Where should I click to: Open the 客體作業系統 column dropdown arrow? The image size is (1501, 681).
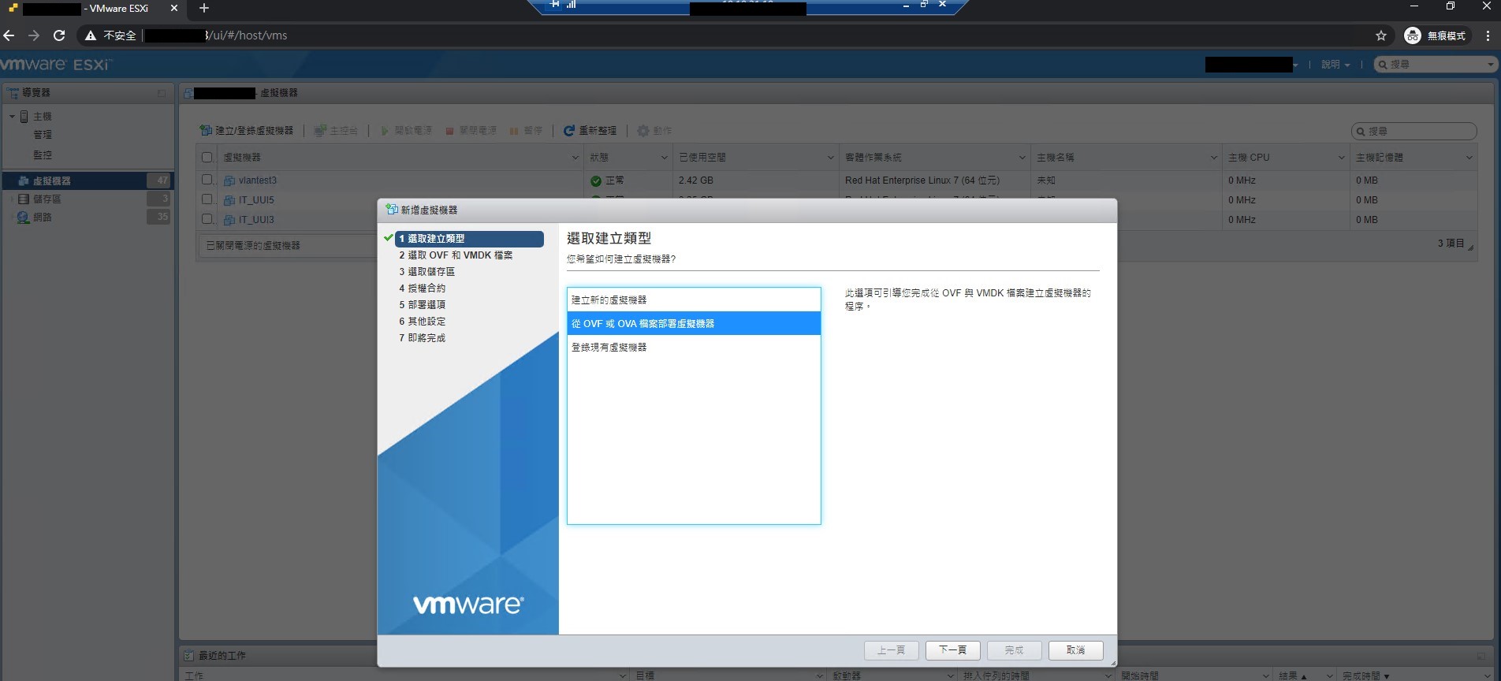point(1022,158)
